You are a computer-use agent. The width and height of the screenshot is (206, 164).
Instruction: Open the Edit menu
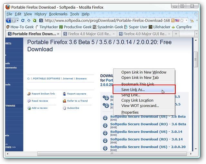click(x=18, y=14)
